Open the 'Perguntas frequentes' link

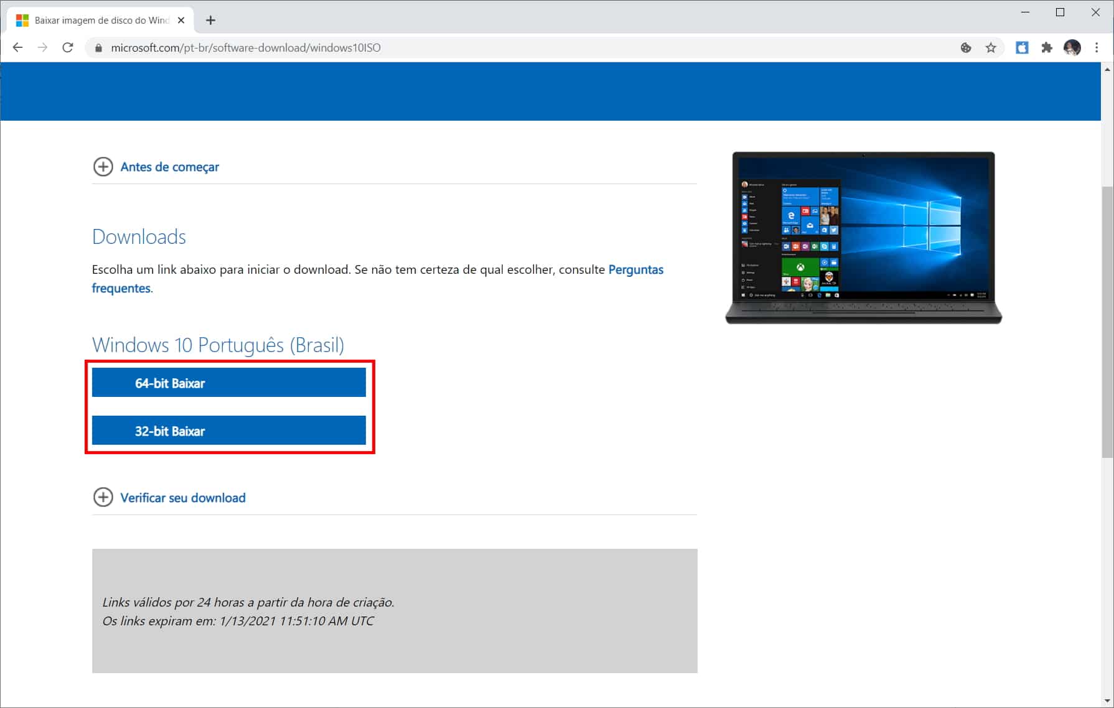point(635,269)
